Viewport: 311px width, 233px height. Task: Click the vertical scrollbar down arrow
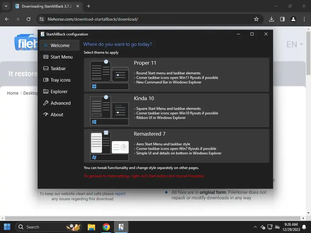tap(308, 213)
